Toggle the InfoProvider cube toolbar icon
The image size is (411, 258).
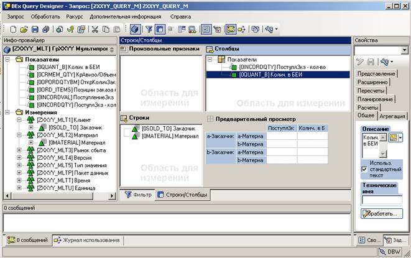pyautogui.click(x=136, y=29)
